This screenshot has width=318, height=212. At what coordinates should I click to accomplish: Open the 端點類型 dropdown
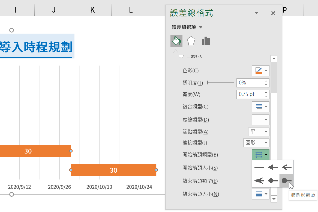(x=259, y=132)
